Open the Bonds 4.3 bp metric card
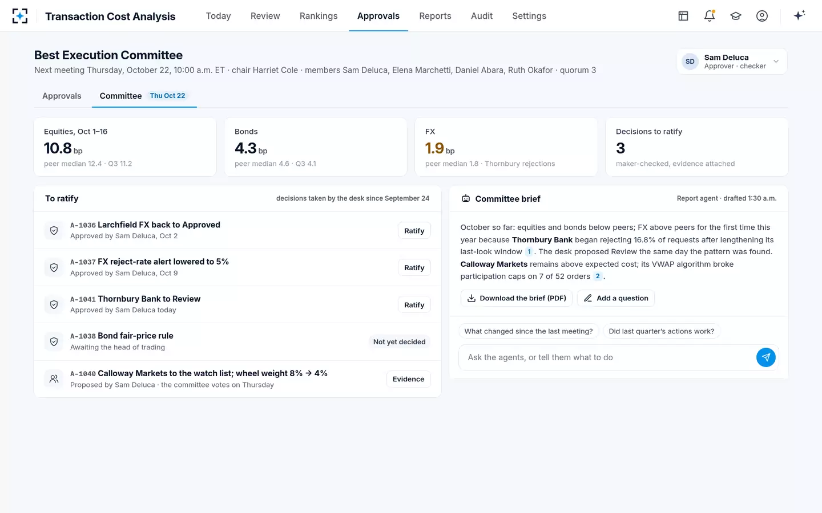822x513 pixels. 316,147
